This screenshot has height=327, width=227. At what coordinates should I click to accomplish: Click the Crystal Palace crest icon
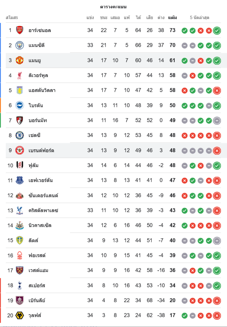point(20,211)
